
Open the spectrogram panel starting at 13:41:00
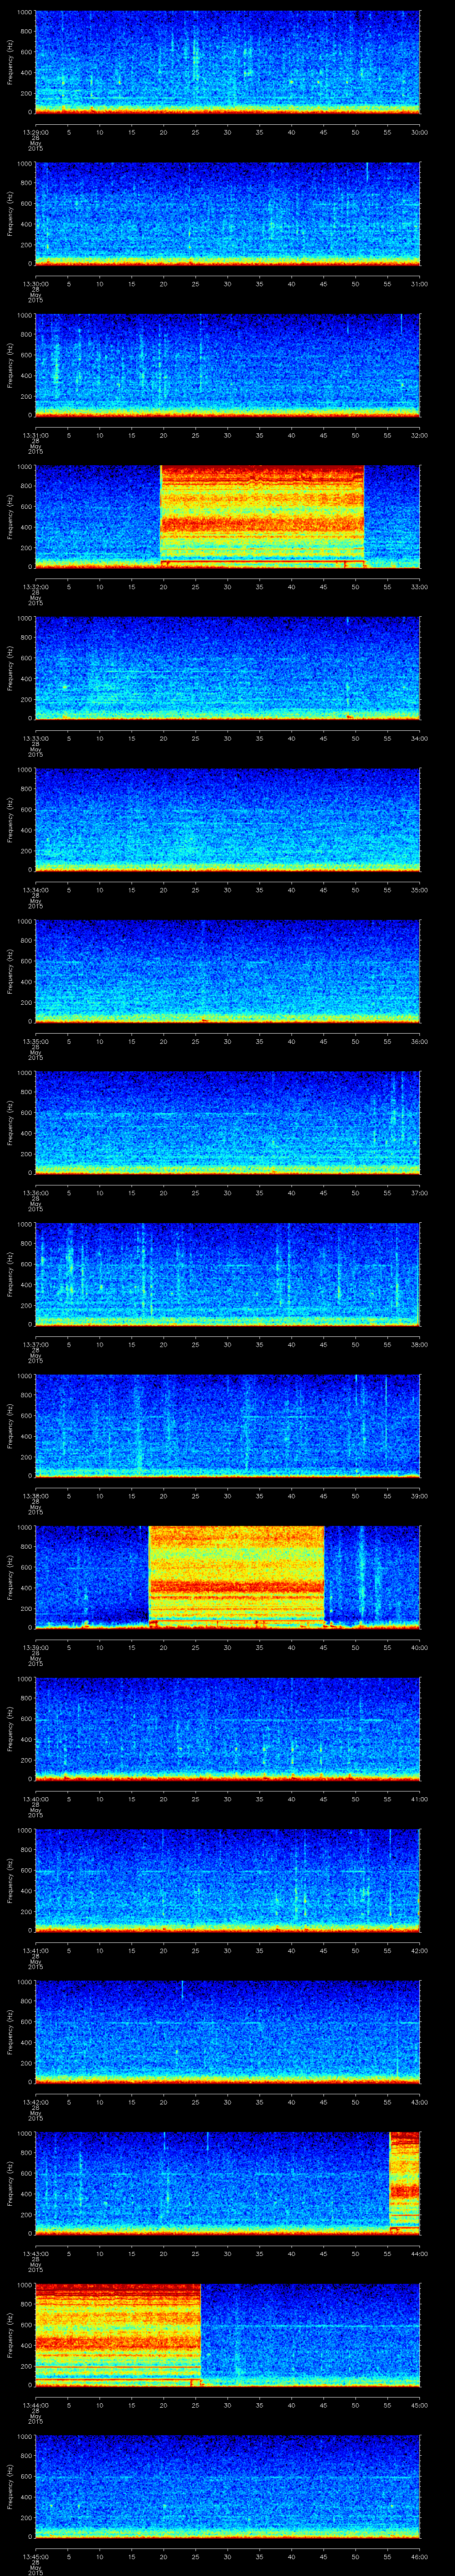click(227, 1880)
